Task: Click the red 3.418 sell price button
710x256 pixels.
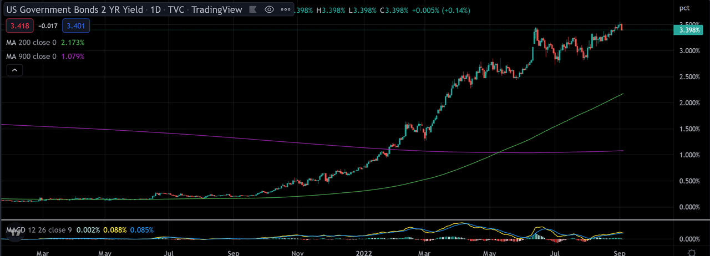Action: pyautogui.click(x=20, y=25)
